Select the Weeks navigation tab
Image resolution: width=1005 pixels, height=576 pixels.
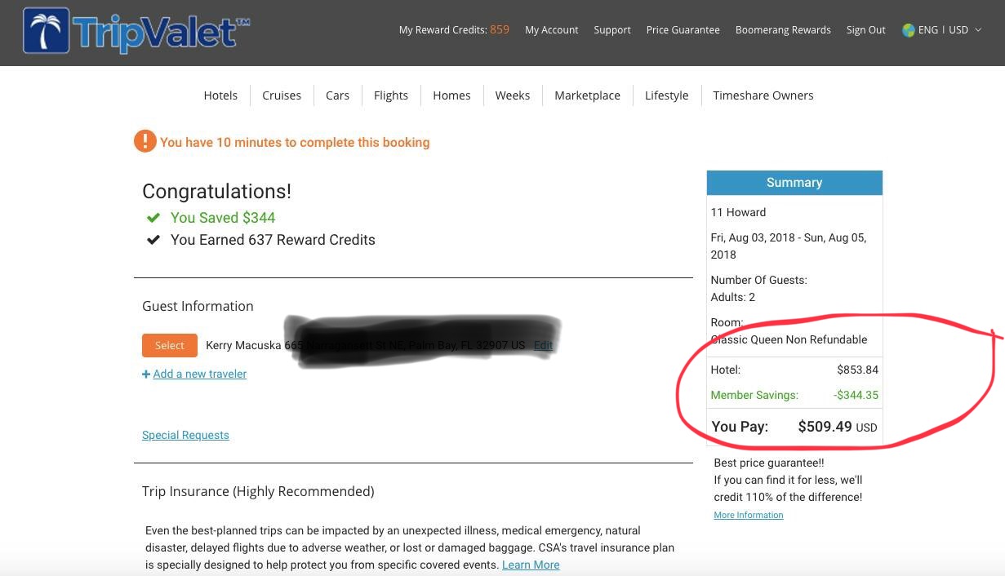[x=513, y=95]
